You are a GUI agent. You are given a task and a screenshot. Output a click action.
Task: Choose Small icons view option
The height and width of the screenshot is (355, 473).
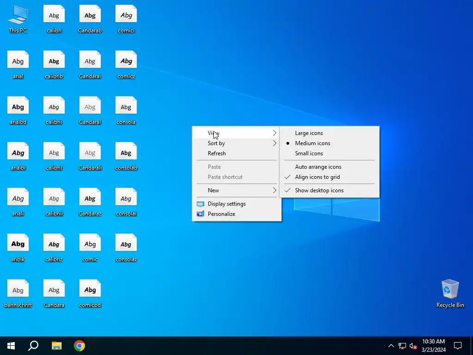329,153
